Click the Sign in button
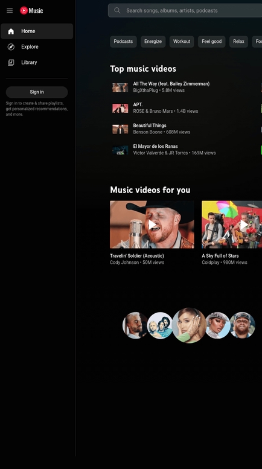This screenshot has height=469, width=262. coord(37,92)
